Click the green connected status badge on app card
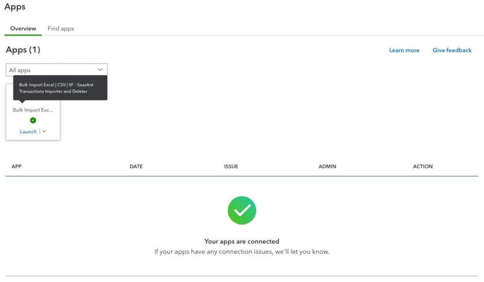The image size is (484, 282). [33, 120]
